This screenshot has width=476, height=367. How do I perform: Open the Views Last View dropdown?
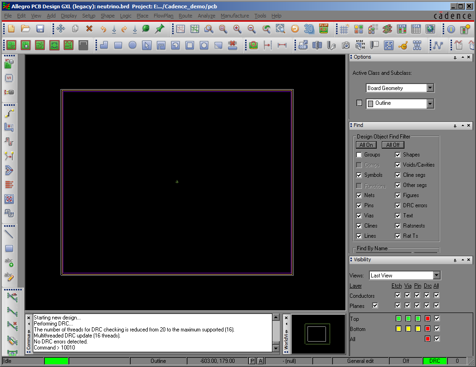tap(437, 275)
